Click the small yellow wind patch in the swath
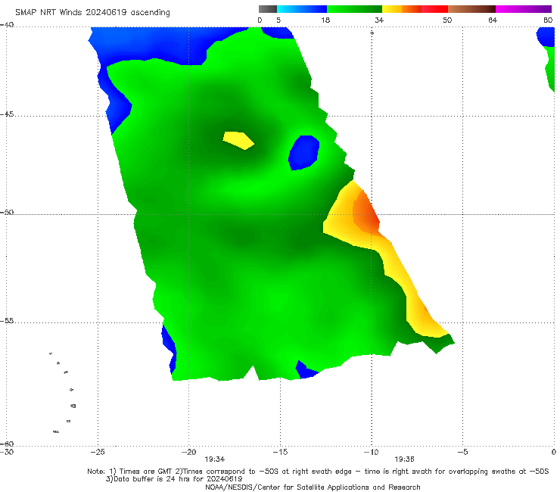Screen dimensions: 560x492 coord(238,140)
